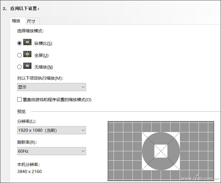Click the 对以下项目执行缩放(M) label

tap(40, 78)
